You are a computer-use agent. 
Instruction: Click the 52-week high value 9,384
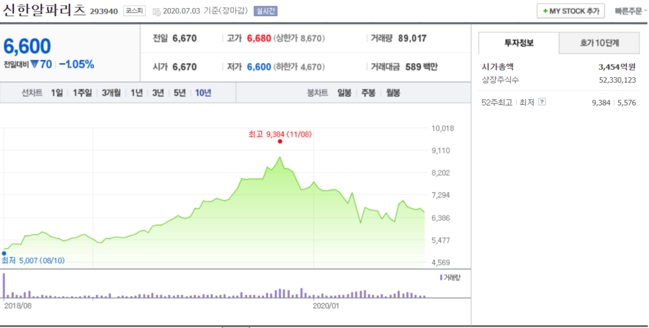coord(601,103)
